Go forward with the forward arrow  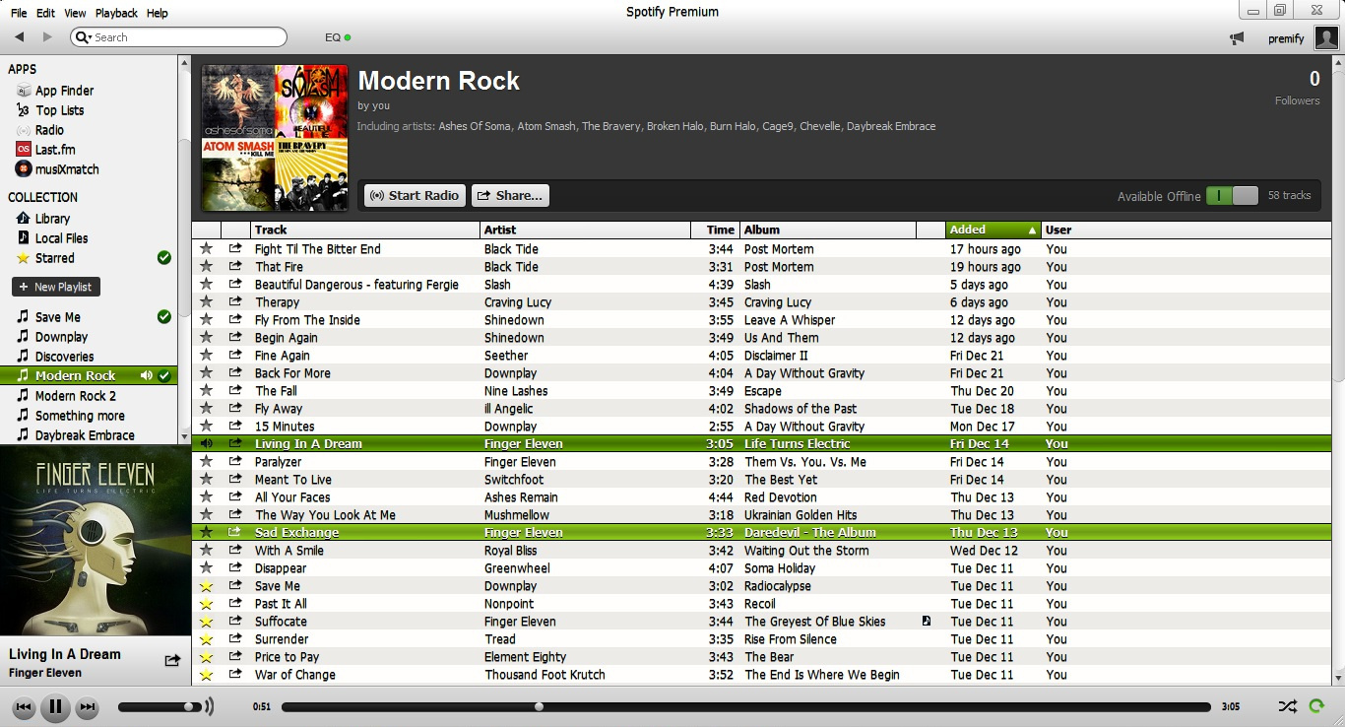point(47,37)
